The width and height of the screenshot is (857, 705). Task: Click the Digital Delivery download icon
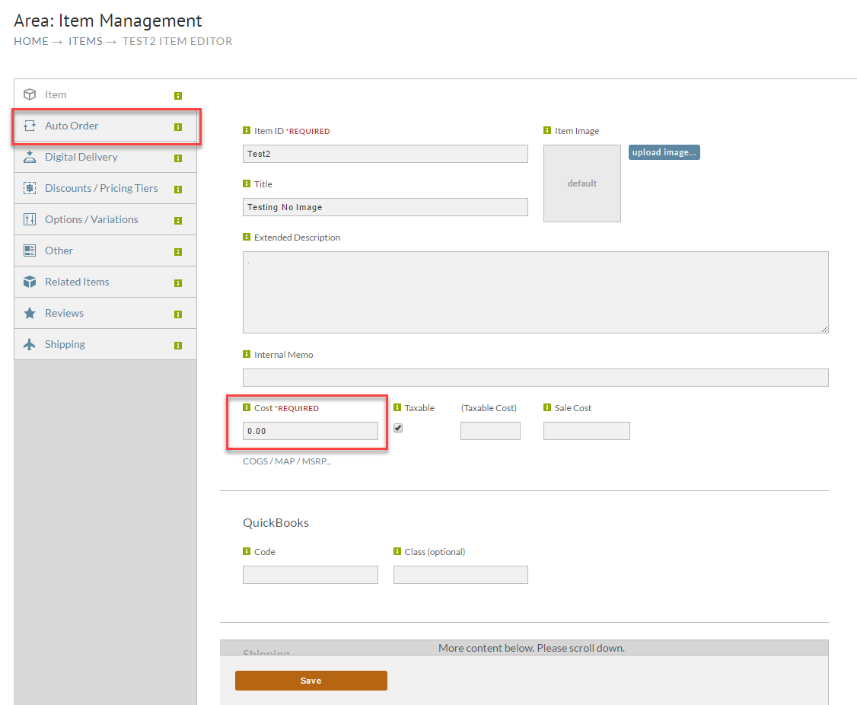tap(30, 157)
